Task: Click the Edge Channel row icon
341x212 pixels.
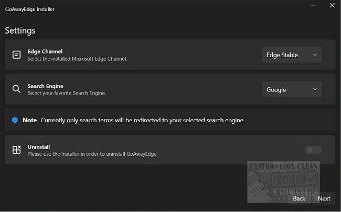Action: [x=17, y=55]
